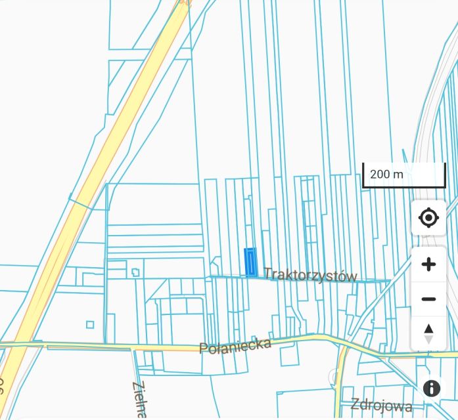
Task: Center map on my current location
Action: pyautogui.click(x=428, y=218)
